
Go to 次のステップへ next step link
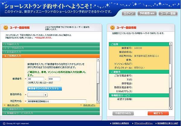click(89, 105)
